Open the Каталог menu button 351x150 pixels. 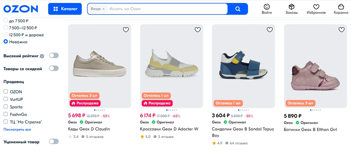[x=65, y=9]
